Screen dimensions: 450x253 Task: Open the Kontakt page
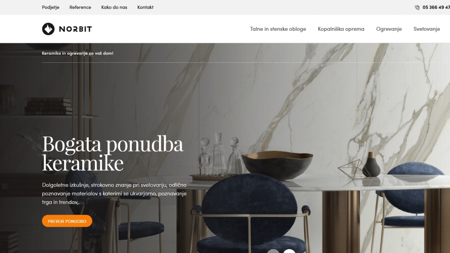click(x=145, y=7)
